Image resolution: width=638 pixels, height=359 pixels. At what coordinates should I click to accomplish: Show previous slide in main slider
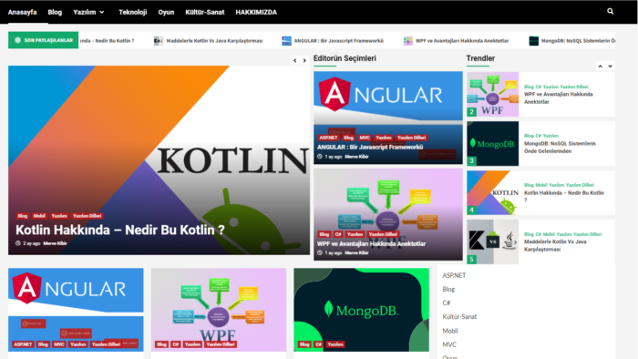pos(295,60)
